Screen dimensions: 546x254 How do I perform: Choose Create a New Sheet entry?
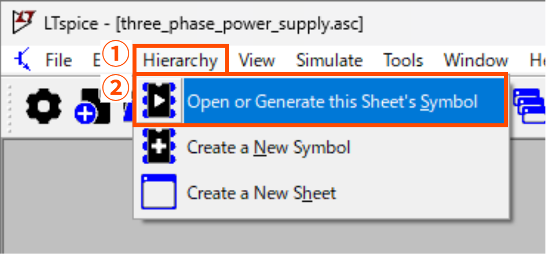[261, 193]
